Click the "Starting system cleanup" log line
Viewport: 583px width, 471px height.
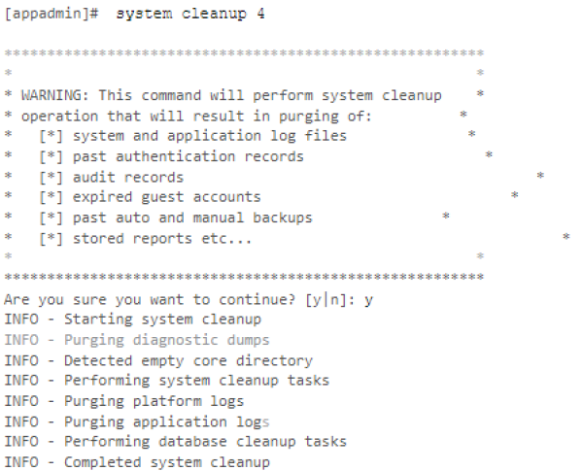133,320
